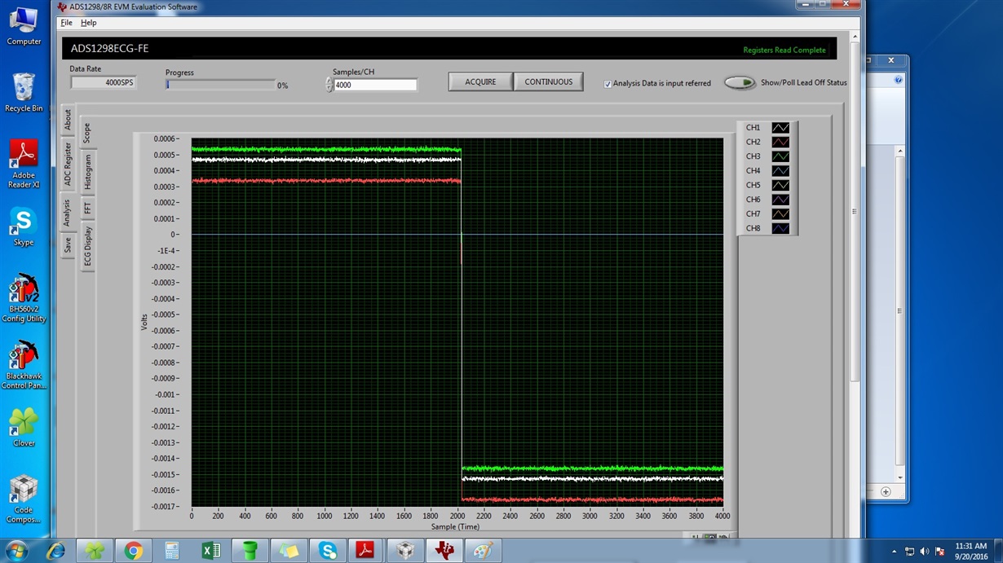Screen dimensions: 1003x563
Task: Open Calculator from the taskbar
Action: 172,552
